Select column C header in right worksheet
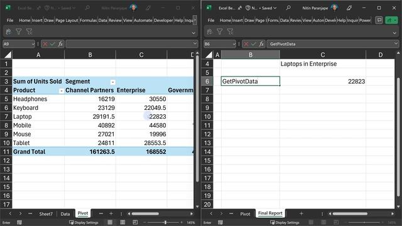Viewport: 402px width, 226px height. [323, 55]
